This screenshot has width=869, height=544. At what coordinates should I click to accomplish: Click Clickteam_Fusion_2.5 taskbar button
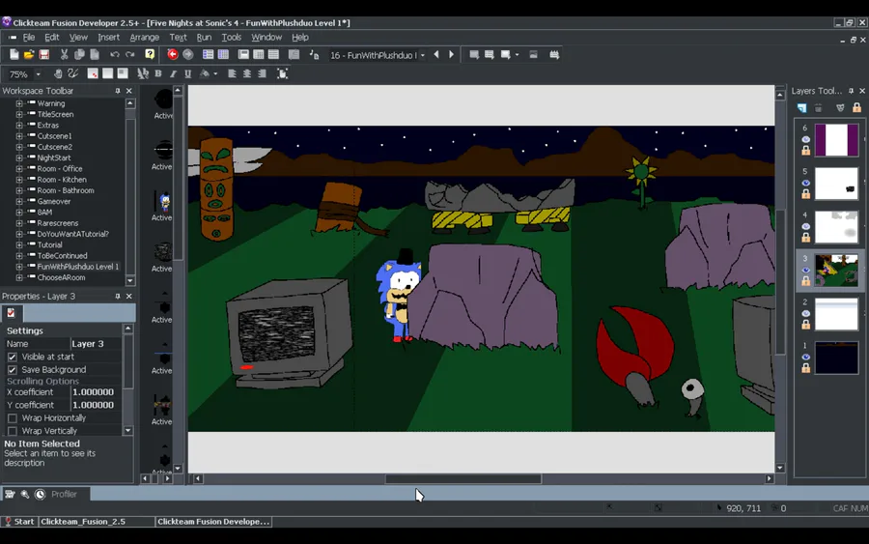point(97,521)
